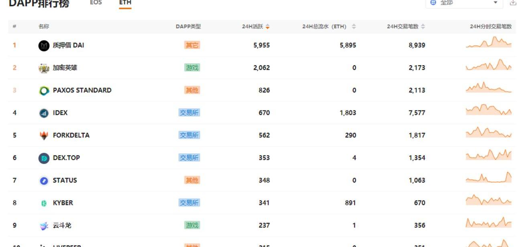
Task: Switch to the EOS tab
Action: pyautogui.click(x=96, y=2)
